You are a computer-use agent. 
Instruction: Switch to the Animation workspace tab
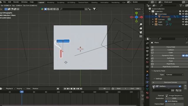point(105,2)
